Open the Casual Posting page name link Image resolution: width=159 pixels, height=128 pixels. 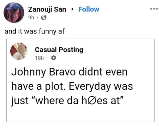pyautogui.click(x=59, y=49)
